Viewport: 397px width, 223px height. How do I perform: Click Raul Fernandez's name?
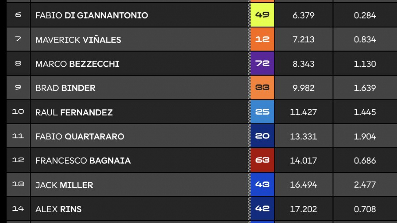point(74,112)
